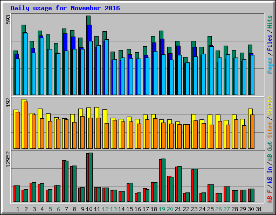This screenshot has height=215, width=276.
Task: Click day 31 on the x-axis
Action: click(x=259, y=209)
